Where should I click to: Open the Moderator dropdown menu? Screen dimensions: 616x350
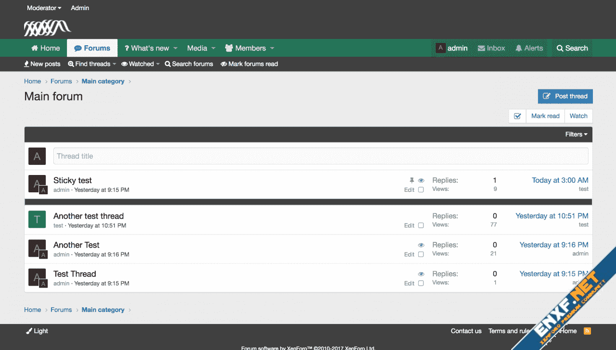tap(44, 8)
